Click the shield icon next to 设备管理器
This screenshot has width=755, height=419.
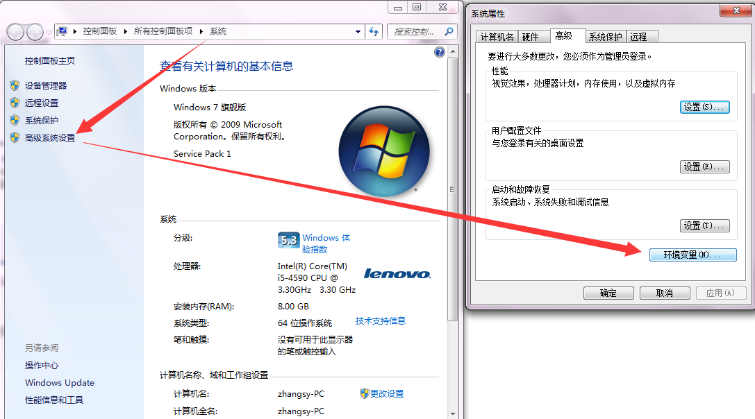pyautogui.click(x=15, y=85)
